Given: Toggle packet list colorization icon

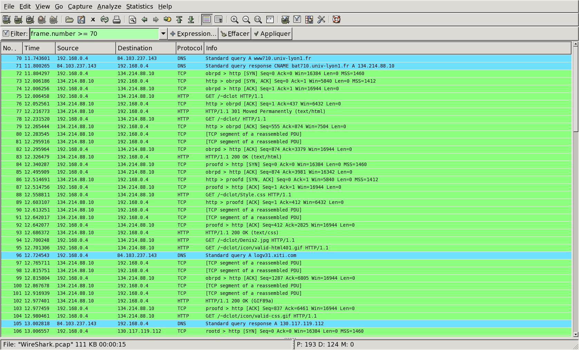Looking at the screenshot, I should tap(207, 20).
